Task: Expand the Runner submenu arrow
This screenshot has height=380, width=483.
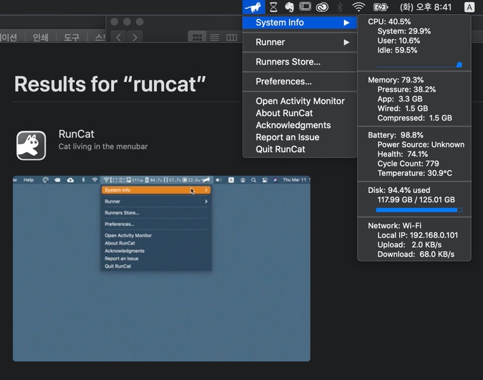Action: tap(347, 43)
